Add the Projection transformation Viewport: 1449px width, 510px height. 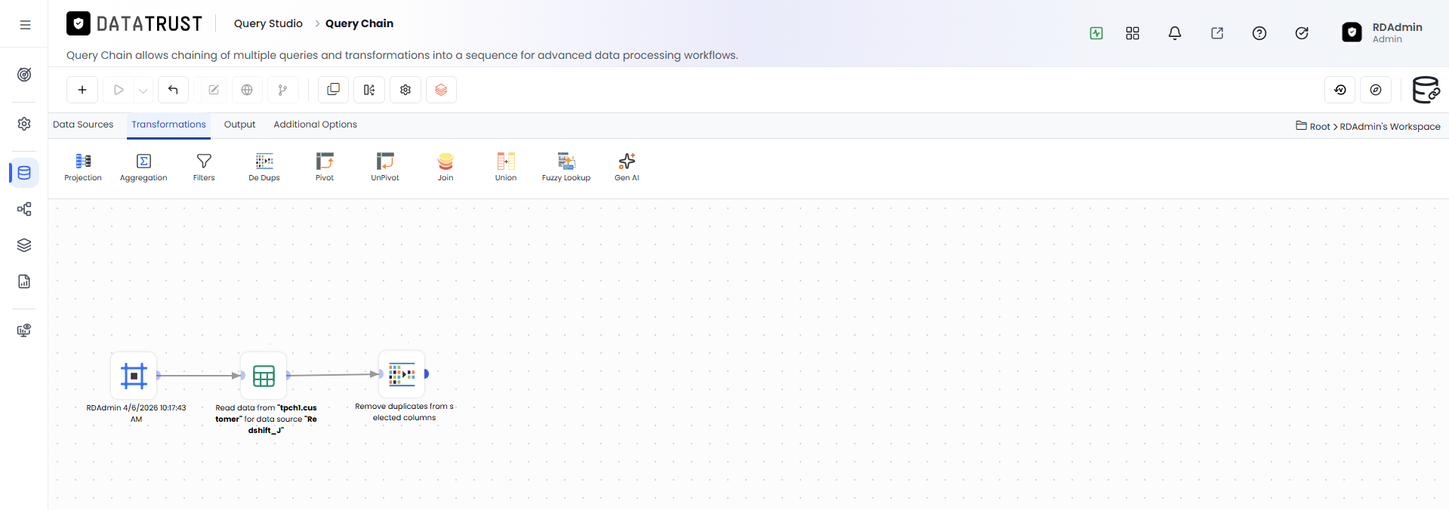[x=83, y=167]
